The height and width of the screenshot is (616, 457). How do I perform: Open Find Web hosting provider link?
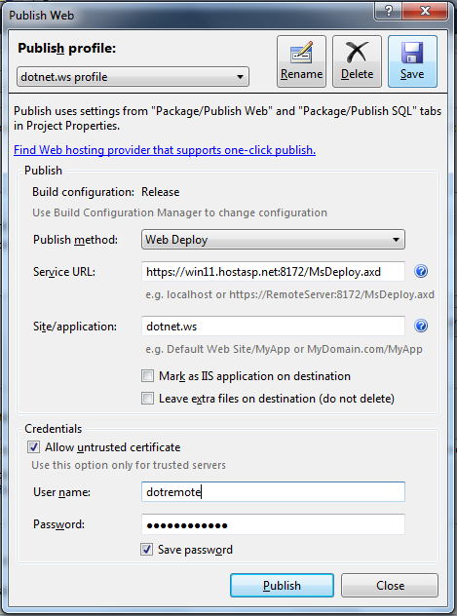pyautogui.click(x=165, y=150)
